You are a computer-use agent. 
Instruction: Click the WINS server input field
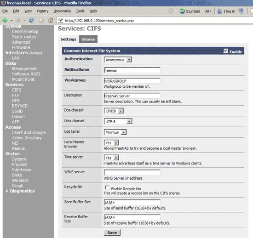click(x=132, y=173)
